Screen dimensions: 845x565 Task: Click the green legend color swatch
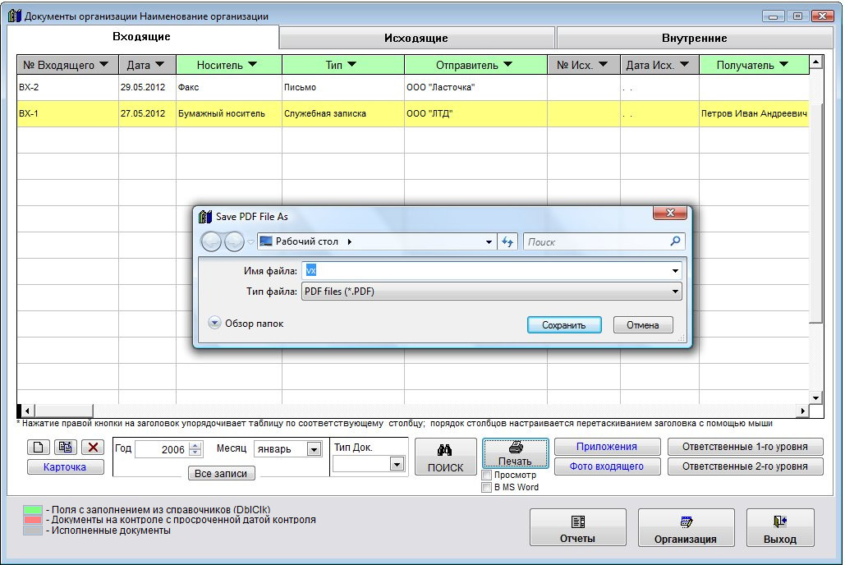(33, 511)
